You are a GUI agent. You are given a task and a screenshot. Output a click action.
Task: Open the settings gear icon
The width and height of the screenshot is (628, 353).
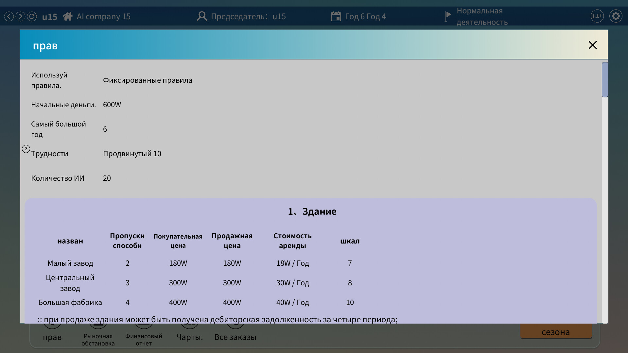[616, 16]
